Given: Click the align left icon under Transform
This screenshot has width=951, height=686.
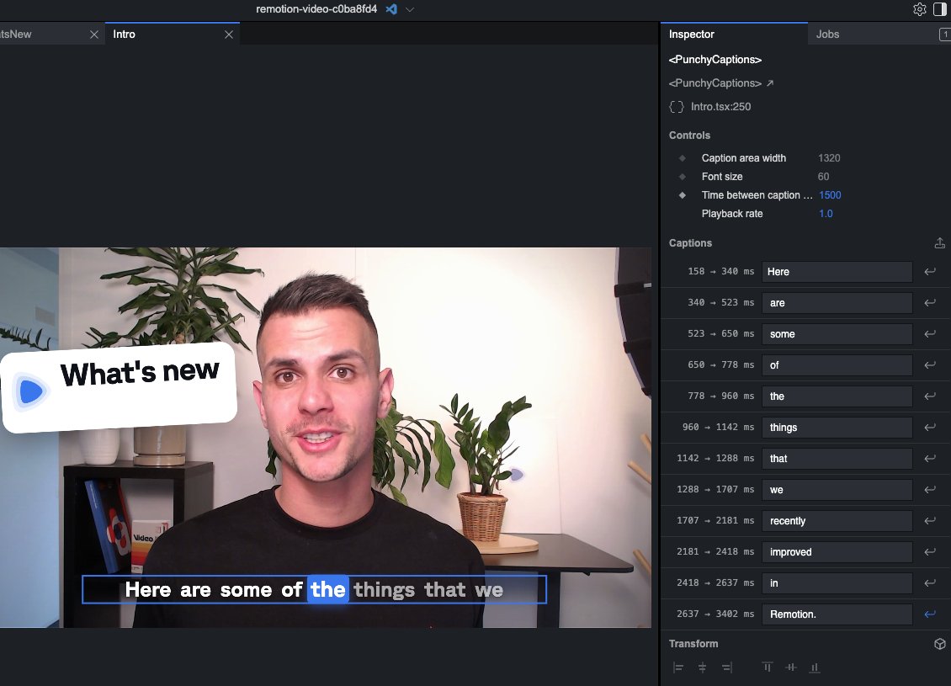Looking at the screenshot, I should coord(678,667).
